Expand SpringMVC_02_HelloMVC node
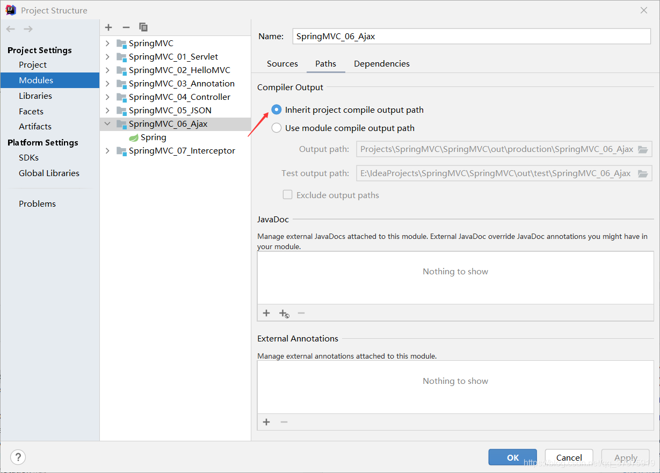 107,70
